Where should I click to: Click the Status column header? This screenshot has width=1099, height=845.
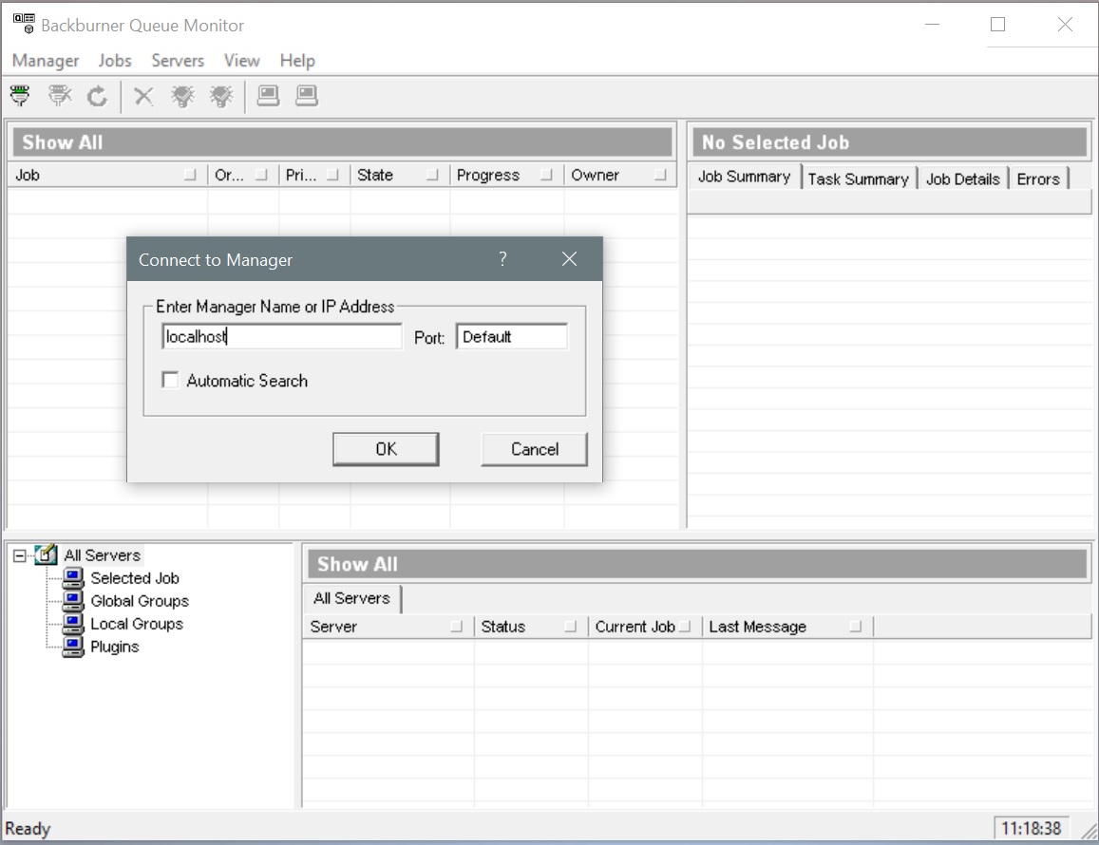531,627
